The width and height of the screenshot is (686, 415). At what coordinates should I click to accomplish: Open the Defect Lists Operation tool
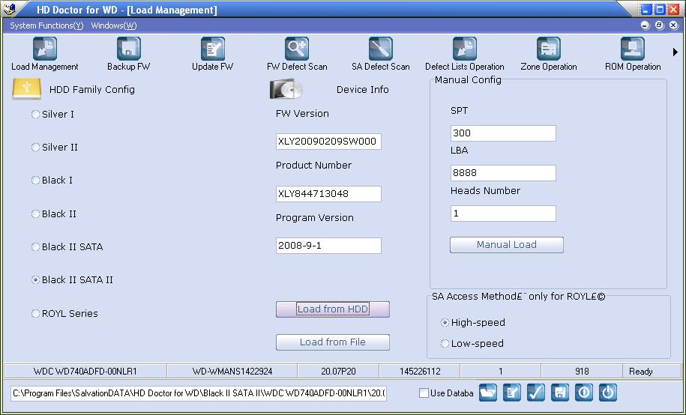pos(465,49)
